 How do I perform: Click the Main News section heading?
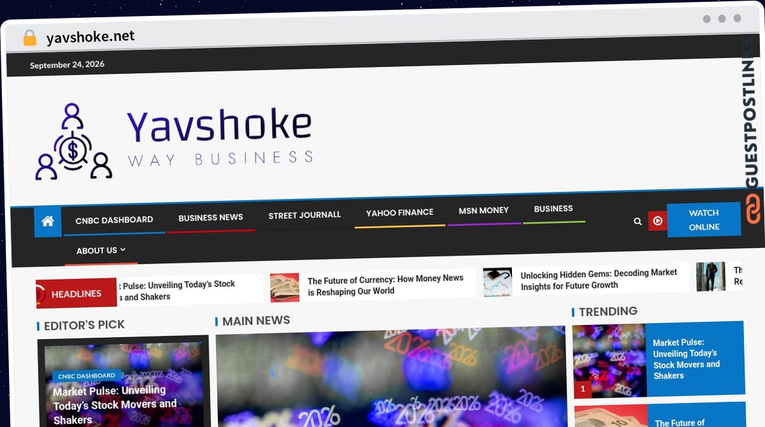coord(256,321)
